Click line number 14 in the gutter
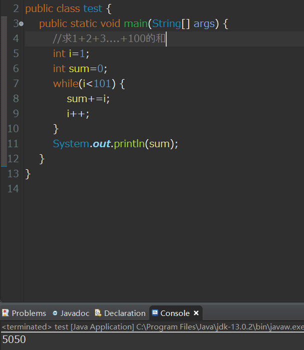 click(x=13, y=189)
